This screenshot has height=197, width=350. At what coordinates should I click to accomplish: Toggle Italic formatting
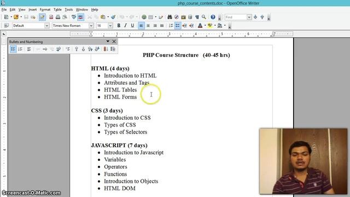tap(125, 26)
